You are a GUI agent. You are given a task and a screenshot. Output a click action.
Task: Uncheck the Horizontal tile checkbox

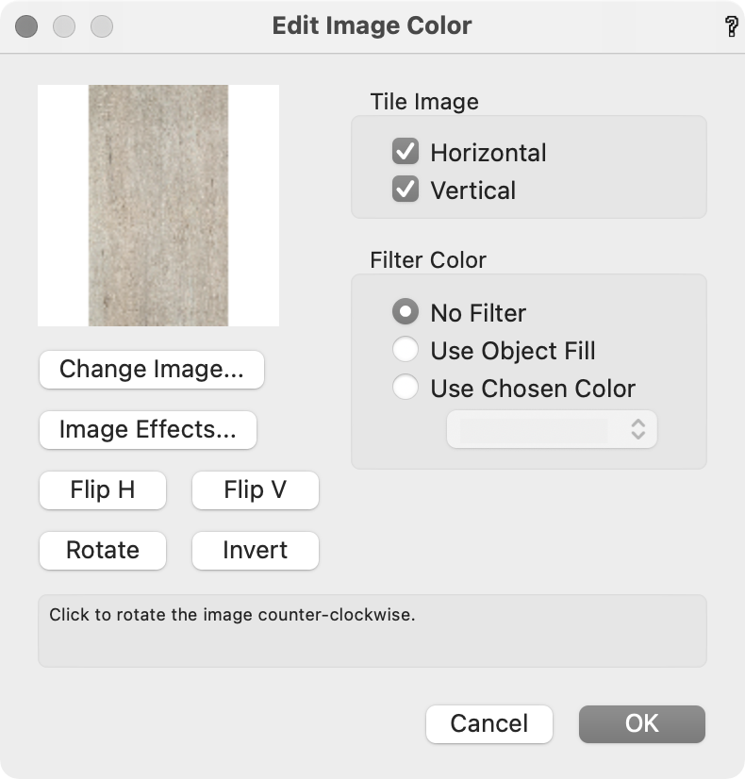(406, 151)
